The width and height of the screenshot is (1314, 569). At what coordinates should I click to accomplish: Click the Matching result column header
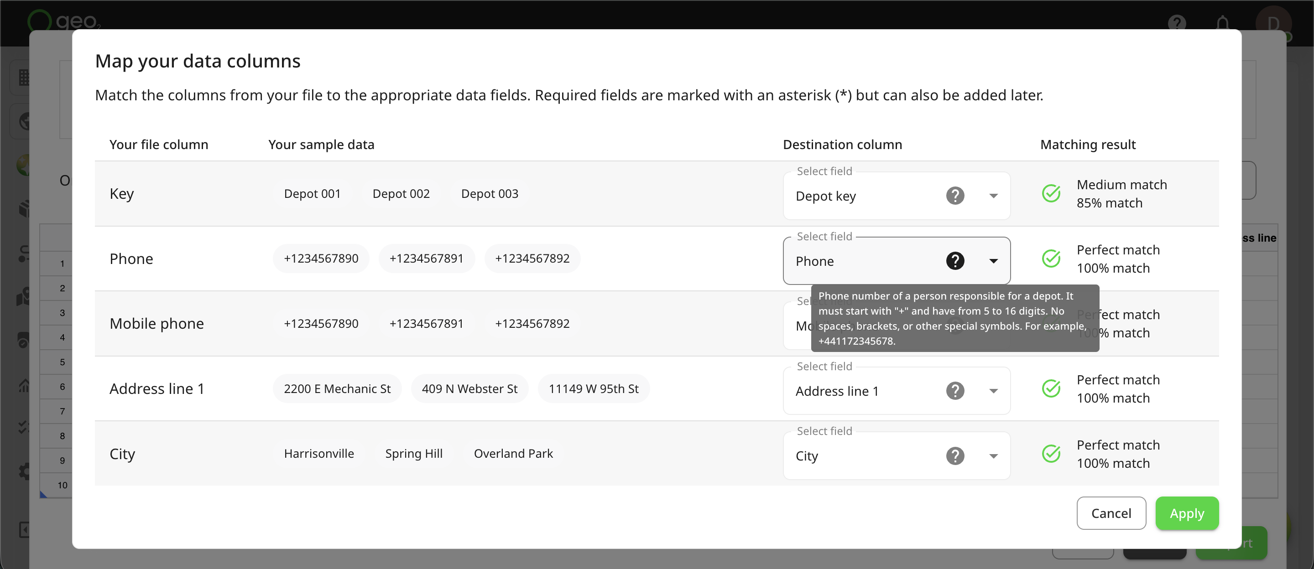pos(1088,145)
